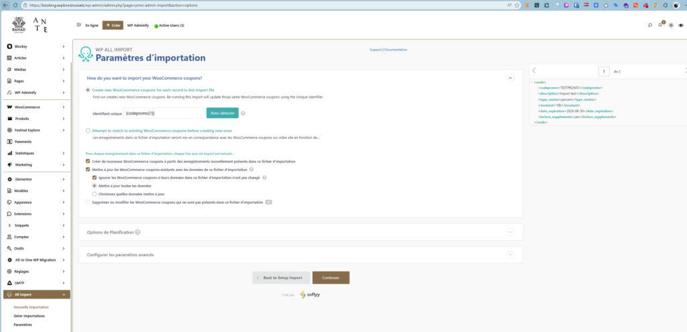
Task: Go to the previous record with the left arrow
Action: tap(534, 70)
